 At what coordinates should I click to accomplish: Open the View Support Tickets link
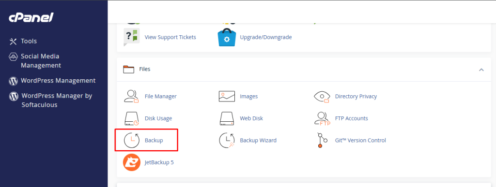[170, 37]
